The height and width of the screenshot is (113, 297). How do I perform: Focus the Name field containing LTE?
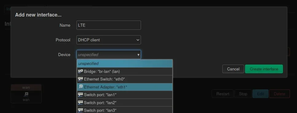pyautogui.click(x=108, y=25)
